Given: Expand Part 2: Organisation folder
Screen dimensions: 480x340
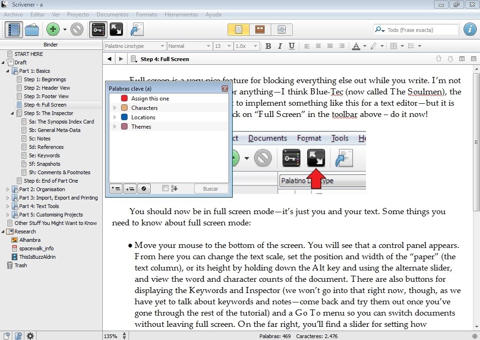Looking at the screenshot, I should pos(8,190).
